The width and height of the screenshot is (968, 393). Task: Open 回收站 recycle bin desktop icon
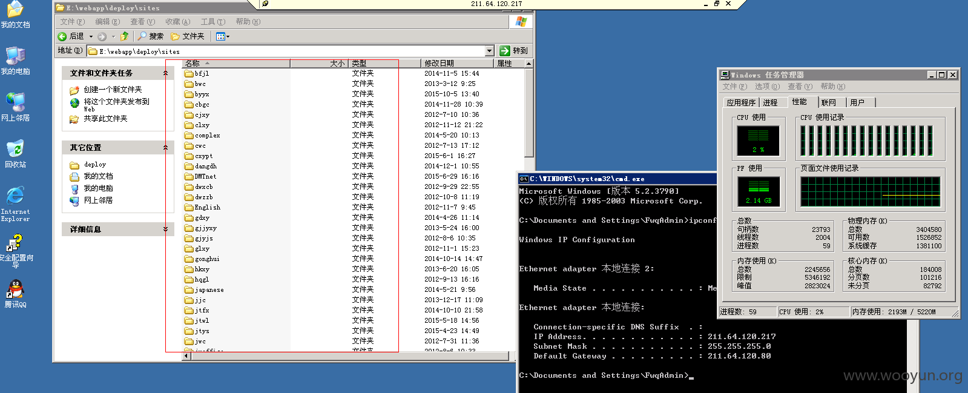(x=15, y=154)
